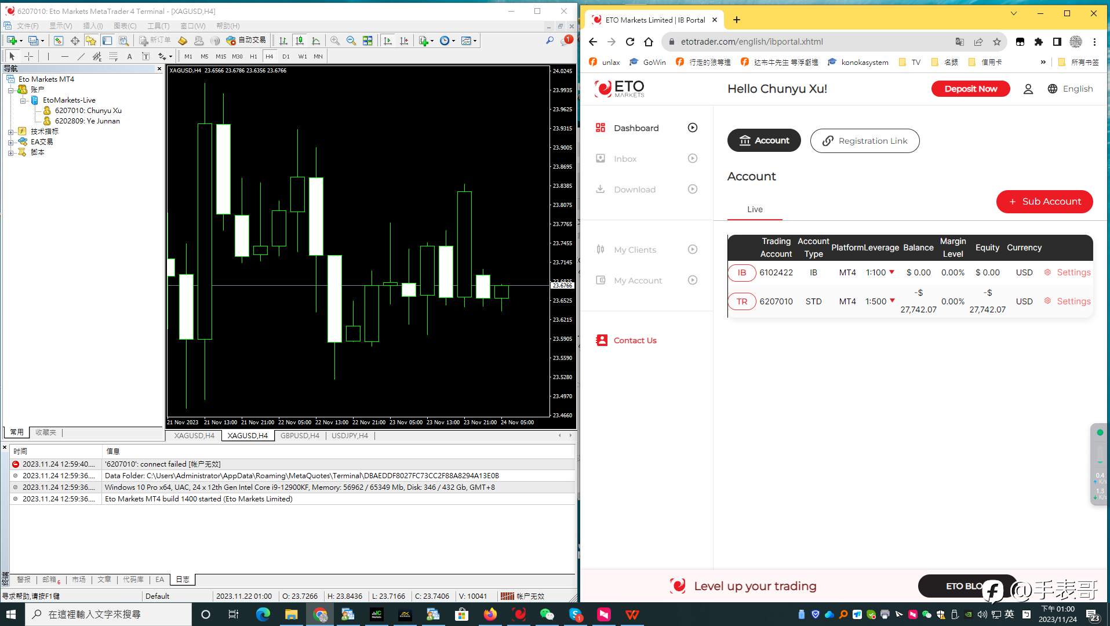Open the periodicity clock dropdown arrow
The image size is (1110, 626).
coord(453,41)
